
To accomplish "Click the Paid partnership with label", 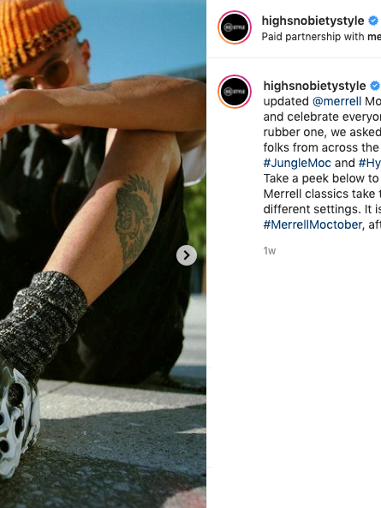I will [x=313, y=37].
